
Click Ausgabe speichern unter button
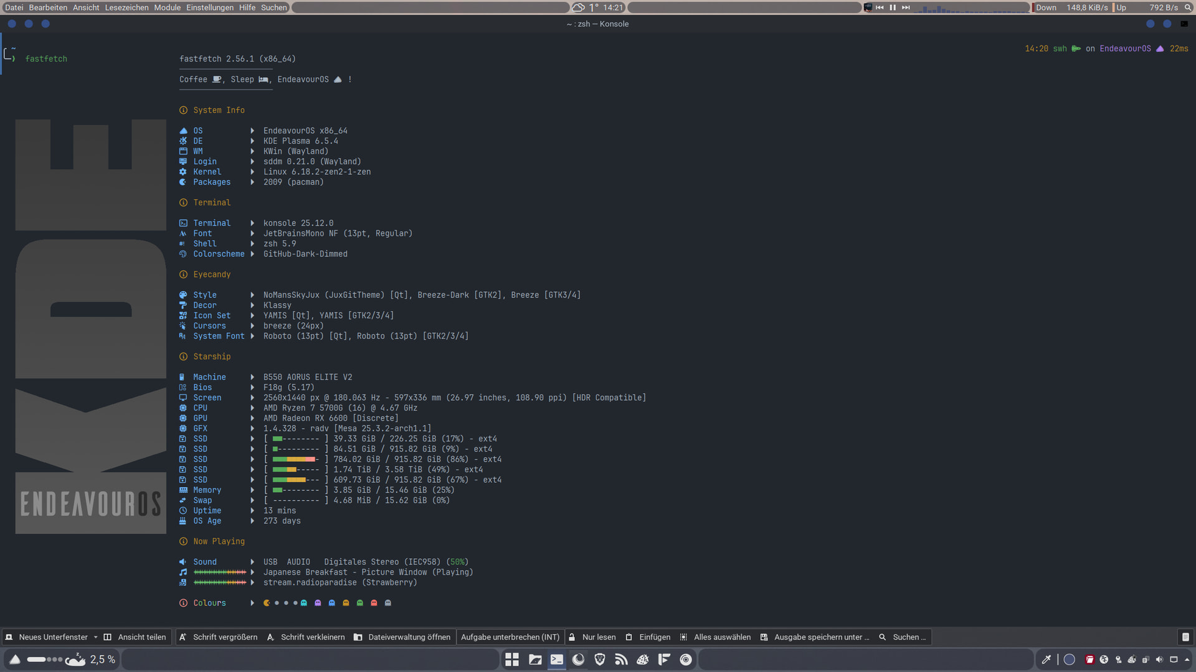pyautogui.click(x=815, y=637)
